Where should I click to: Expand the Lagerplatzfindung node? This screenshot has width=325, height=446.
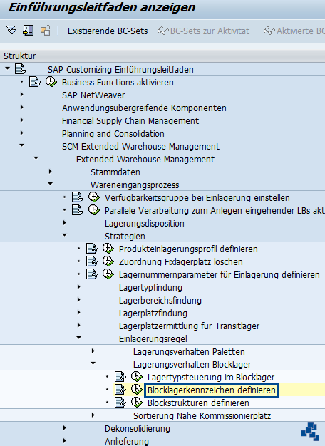coord(79,312)
